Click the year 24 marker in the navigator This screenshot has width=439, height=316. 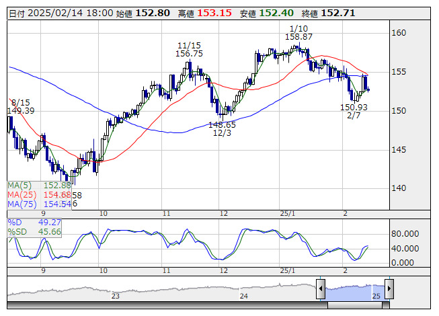point(243,296)
